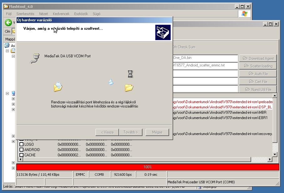284x193 pixels.
Task: Open the Szerkesztés menu
Action: (x=25, y=14)
